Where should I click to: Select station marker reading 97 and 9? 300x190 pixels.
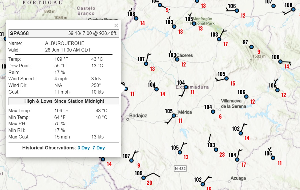tap(251, 47)
